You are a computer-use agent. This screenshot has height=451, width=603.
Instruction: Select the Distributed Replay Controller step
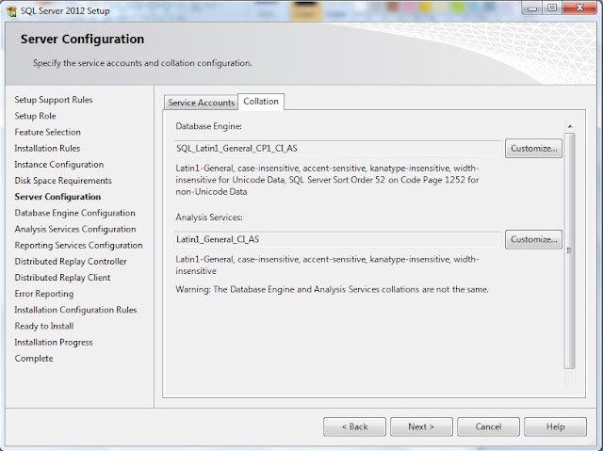[71, 261]
